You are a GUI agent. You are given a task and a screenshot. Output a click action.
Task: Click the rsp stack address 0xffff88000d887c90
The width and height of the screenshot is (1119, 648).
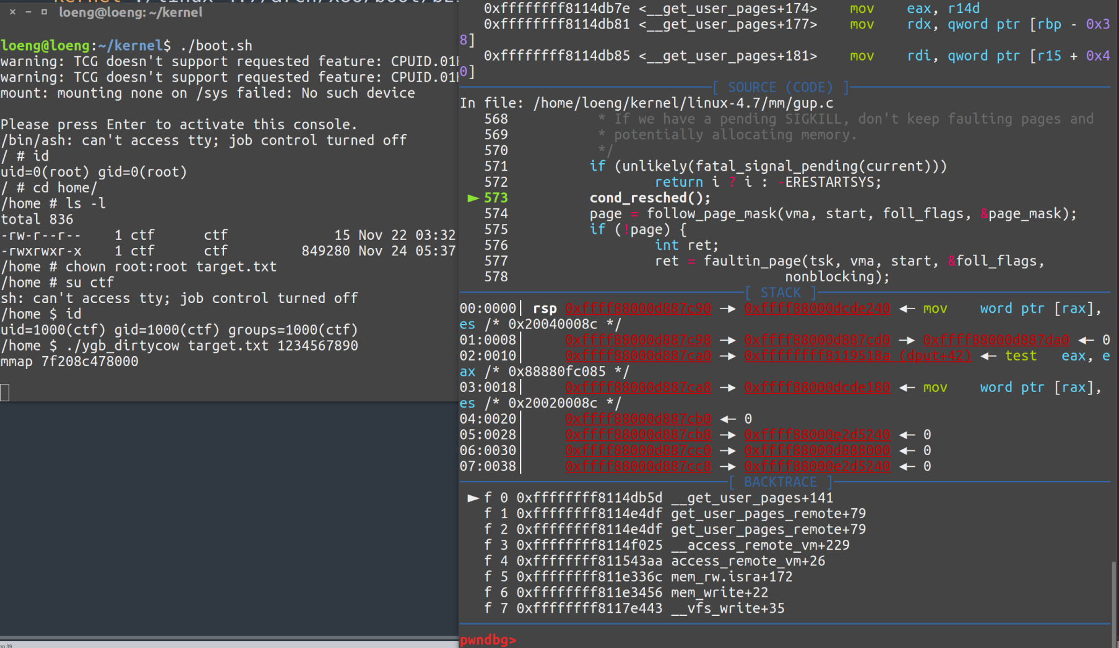pos(638,309)
